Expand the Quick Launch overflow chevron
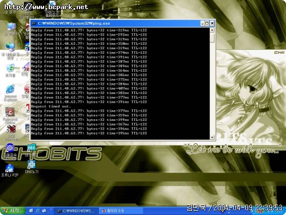The image size is (286, 215). (51, 210)
